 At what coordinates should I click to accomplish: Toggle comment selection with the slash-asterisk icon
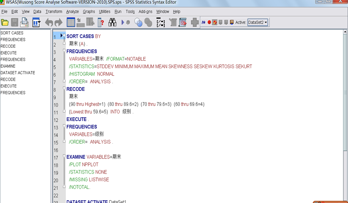(204, 22)
